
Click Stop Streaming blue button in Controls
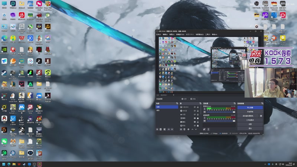coord(250,108)
